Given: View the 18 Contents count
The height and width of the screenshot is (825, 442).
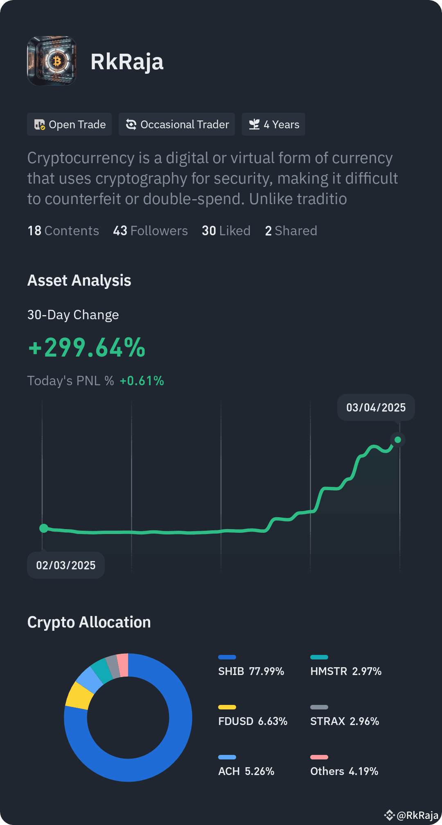Looking at the screenshot, I should tap(63, 231).
